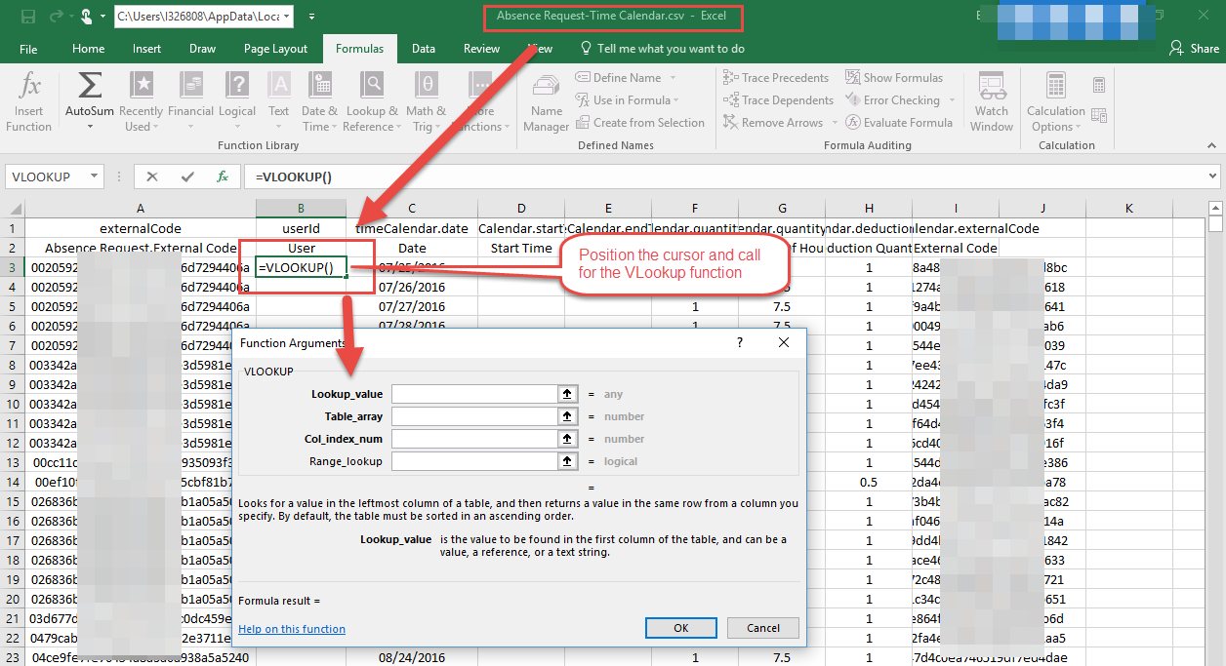Click Error Checking
Image resolution: width=1226 pixels, height=666 pixels.
coord(892,100)
